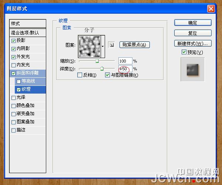
Task: Click the 分子 pattern thumbnail
Action: 89,45
